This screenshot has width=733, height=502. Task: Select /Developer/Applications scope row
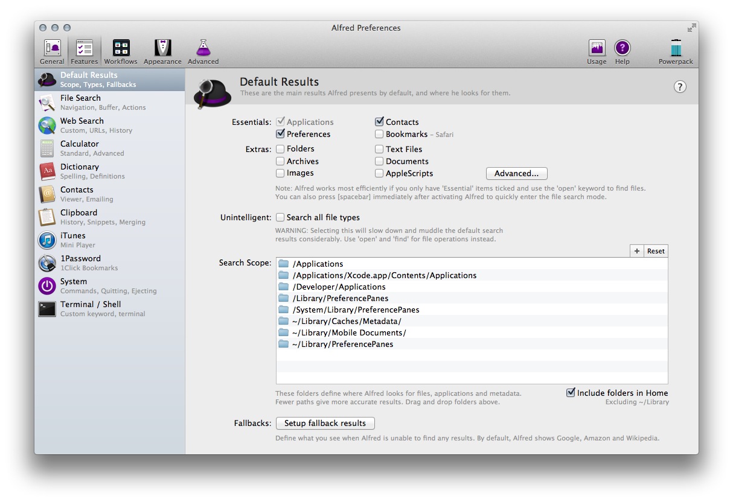pos(472,287)
